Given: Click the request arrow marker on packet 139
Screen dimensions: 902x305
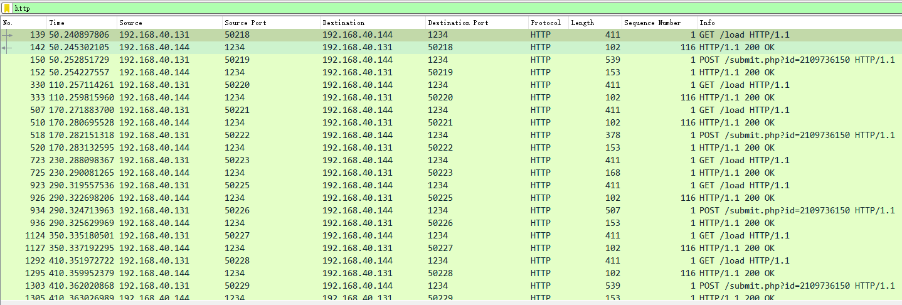Looking at the screenshot, I should click(x=8, y=35).
